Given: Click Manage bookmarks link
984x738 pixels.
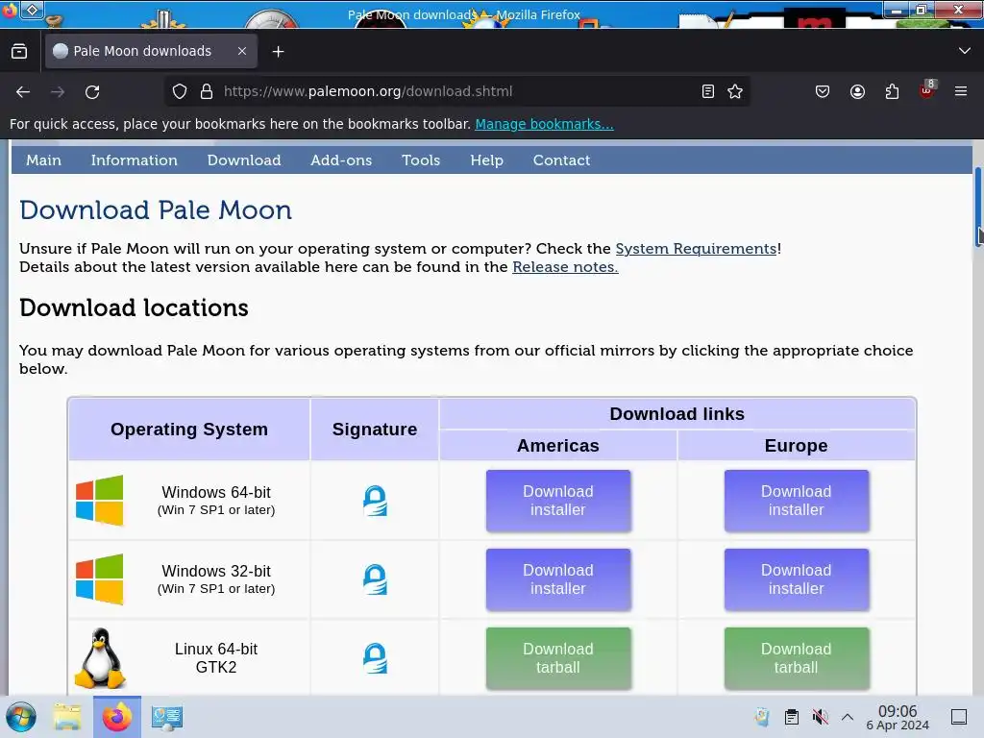Looking at the screenshot, I should pyautogui.click(x=544, y=124).
